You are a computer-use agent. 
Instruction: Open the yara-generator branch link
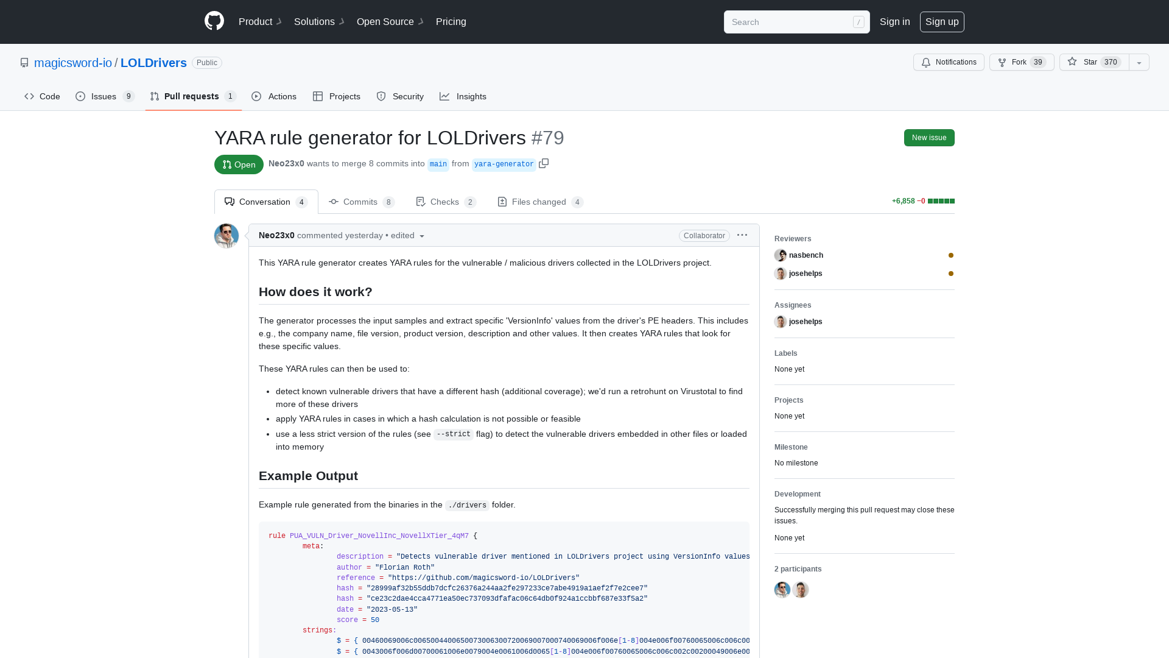tap(504, 164)
